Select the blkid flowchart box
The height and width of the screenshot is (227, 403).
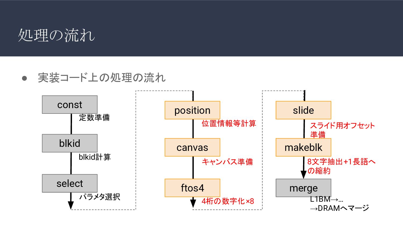(x=70, y=143)
